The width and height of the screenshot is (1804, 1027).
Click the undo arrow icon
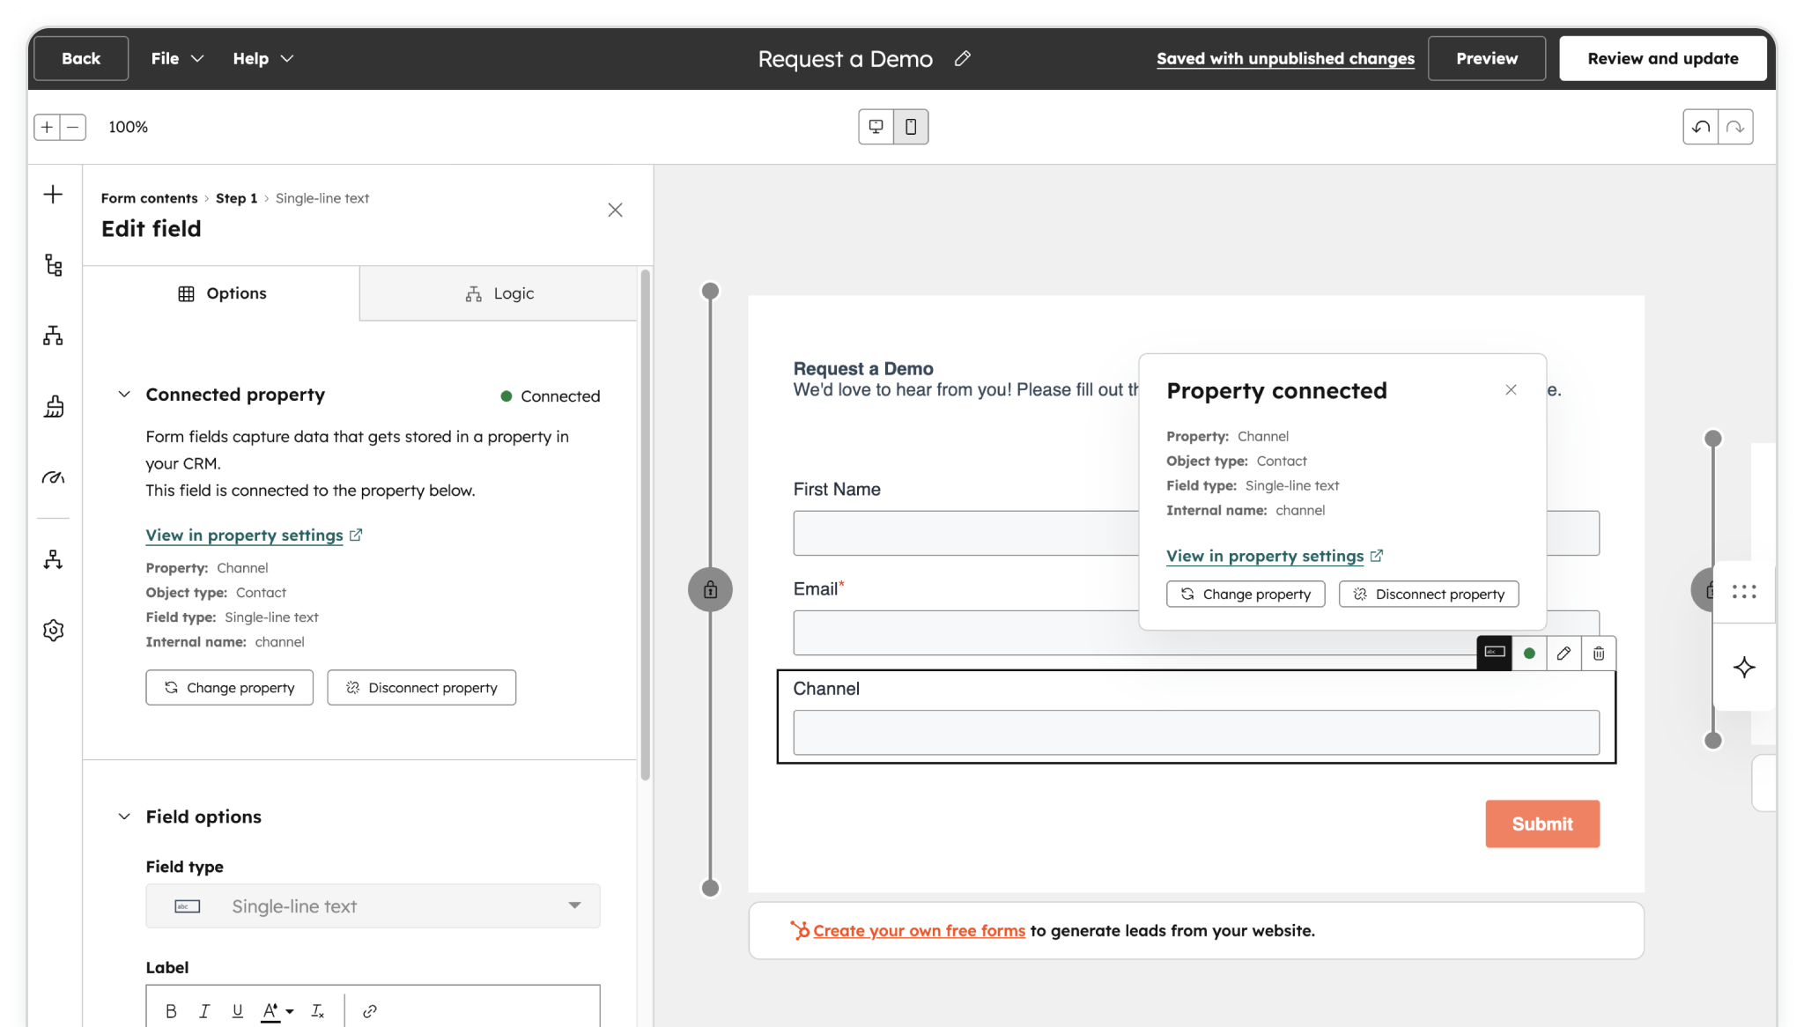pyautogui.click(x=1700, y=127)
